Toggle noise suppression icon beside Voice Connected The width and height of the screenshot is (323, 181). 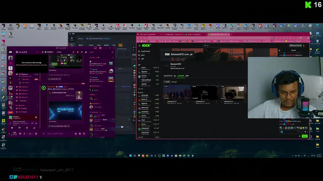click(32, 123)
